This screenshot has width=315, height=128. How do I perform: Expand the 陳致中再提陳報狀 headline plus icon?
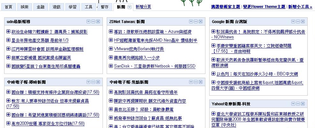pyautogui.click(x=111, y=100)
